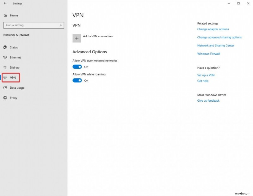Click Give us feedback
Image resolution: width=253 pixels, height=196 pixels.
208,100
